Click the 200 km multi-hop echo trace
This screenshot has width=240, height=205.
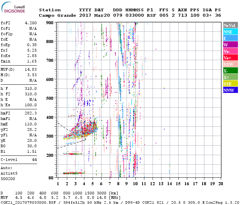[x=73, y=154]
